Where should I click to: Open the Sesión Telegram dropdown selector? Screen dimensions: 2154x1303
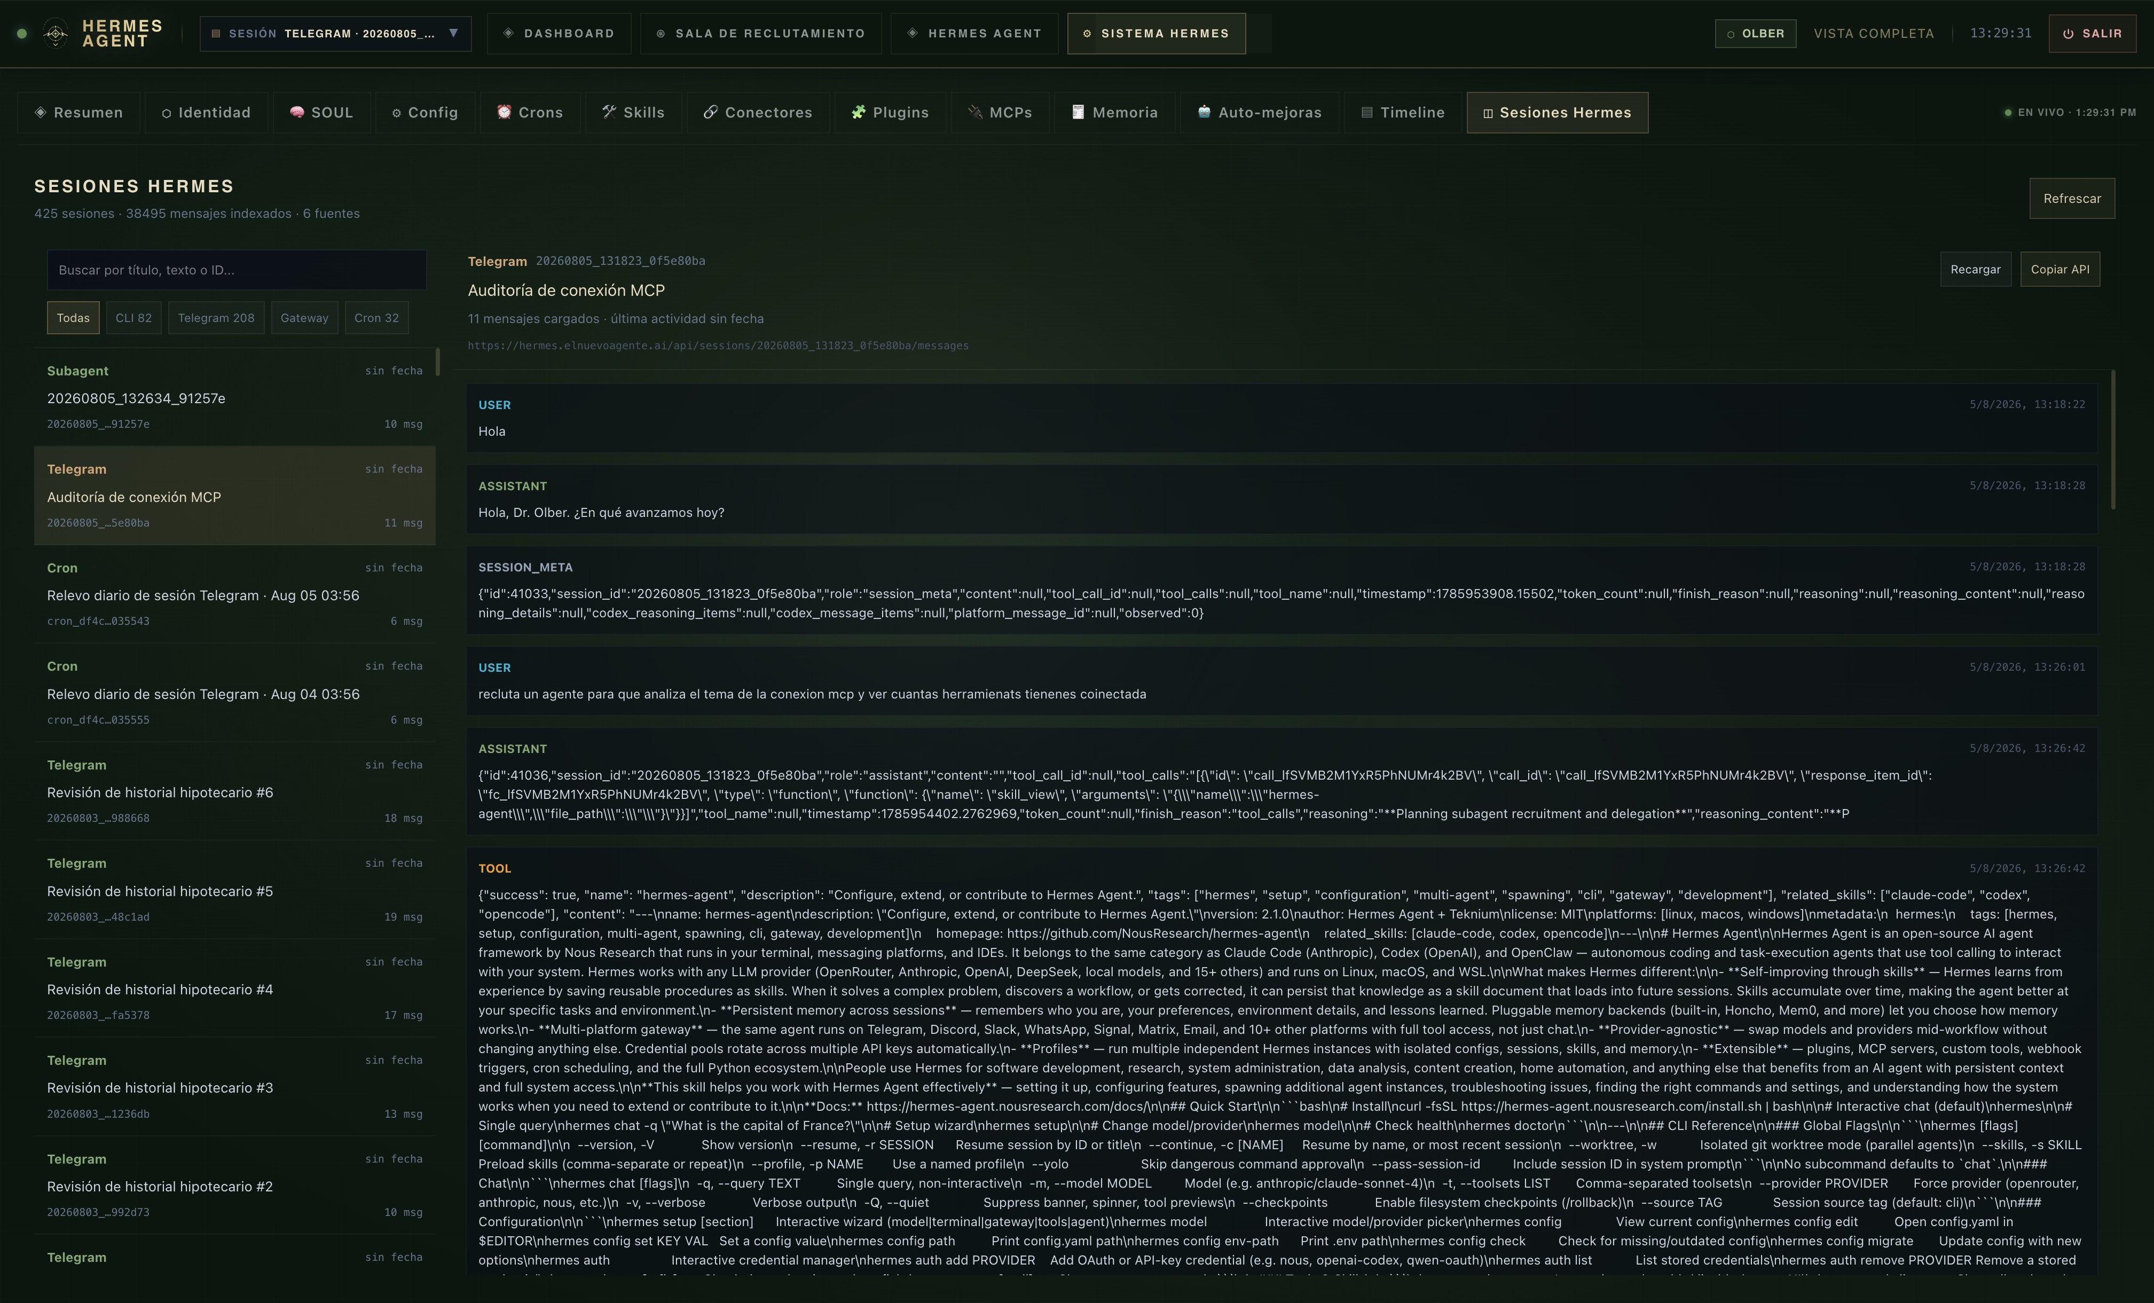[x=336, y=33]
